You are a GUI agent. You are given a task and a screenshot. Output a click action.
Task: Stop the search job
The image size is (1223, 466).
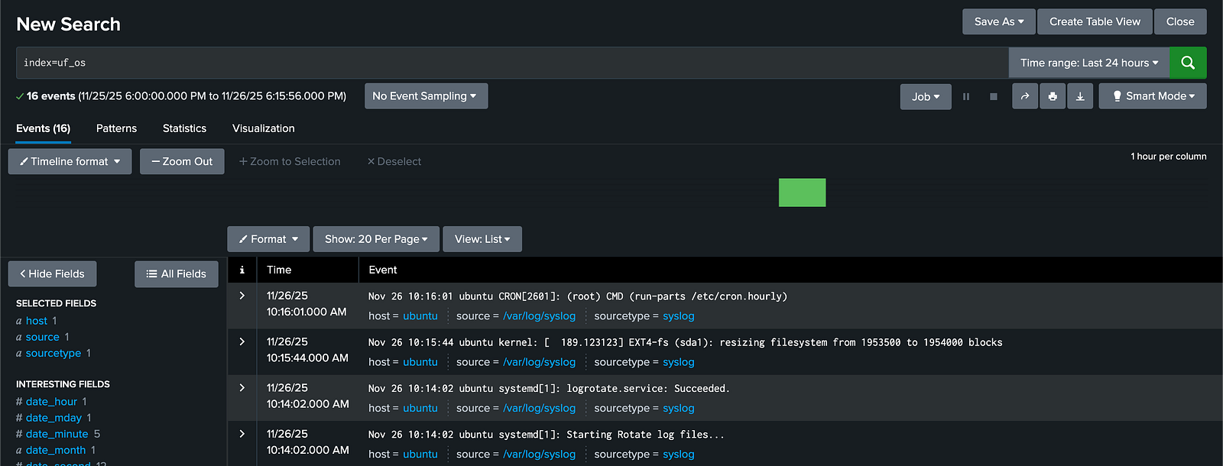pyautogui.click(x=993, y=96)
